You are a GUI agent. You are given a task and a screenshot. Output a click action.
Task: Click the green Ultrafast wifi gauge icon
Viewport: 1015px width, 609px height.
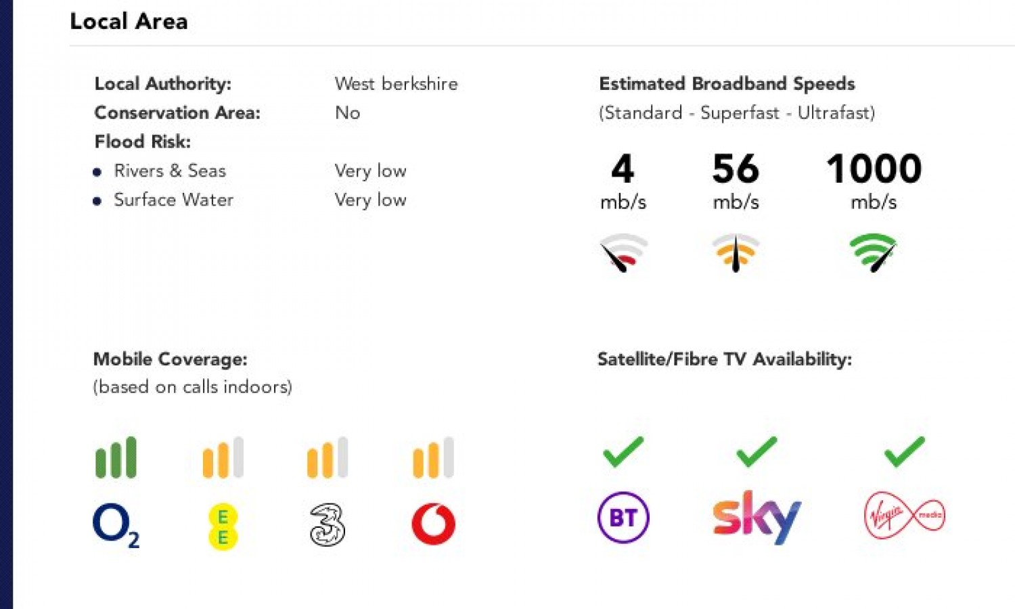873,252
